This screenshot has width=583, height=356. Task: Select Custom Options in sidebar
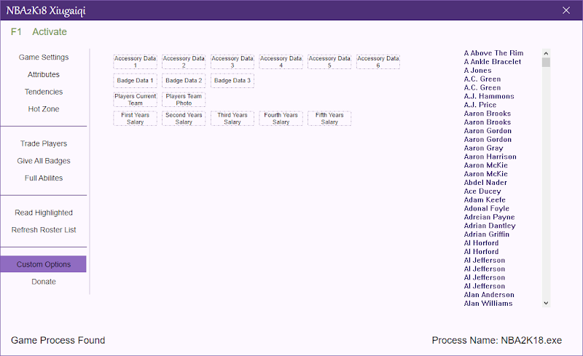point(44,264)
